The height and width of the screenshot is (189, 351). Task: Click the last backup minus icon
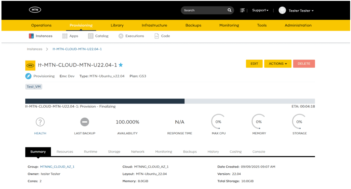[x=85, y=122]
